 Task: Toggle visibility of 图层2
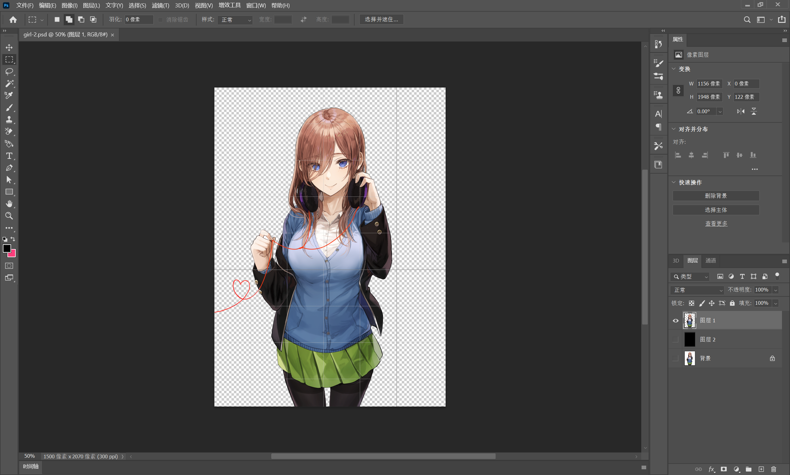[676, 339]
